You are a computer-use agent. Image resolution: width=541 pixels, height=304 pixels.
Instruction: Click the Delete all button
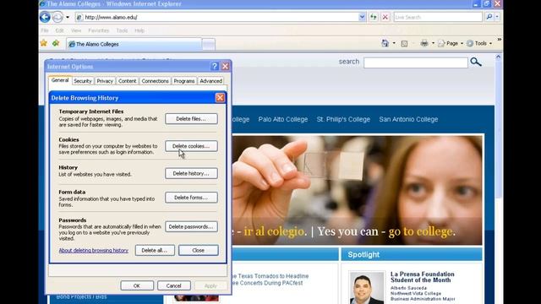(155, 250)
